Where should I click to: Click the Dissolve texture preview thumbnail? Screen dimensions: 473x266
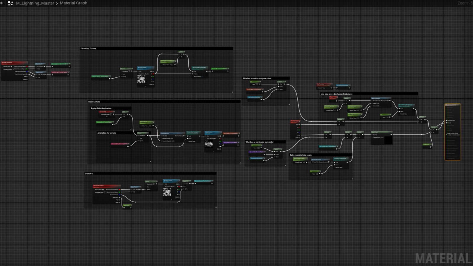click(x=167, y=192)
